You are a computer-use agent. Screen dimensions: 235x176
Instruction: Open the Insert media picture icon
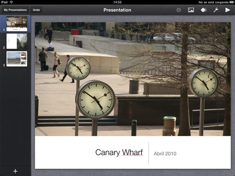(x=191, y=10)
